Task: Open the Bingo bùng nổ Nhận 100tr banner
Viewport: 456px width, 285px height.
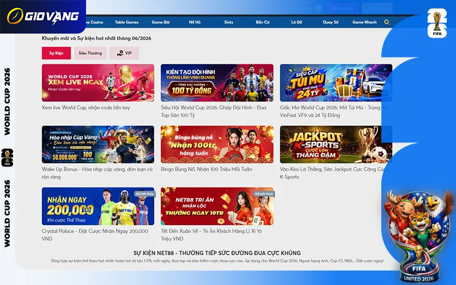Action: point(217,145)
